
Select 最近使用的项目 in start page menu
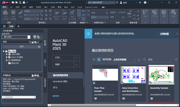point(65,75)
